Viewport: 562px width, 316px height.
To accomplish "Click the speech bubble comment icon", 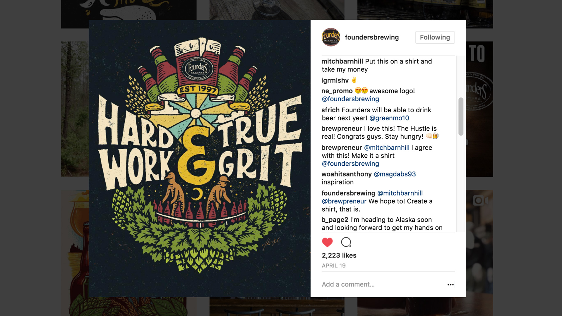I will pyautogui.click(x=346, y=242).
